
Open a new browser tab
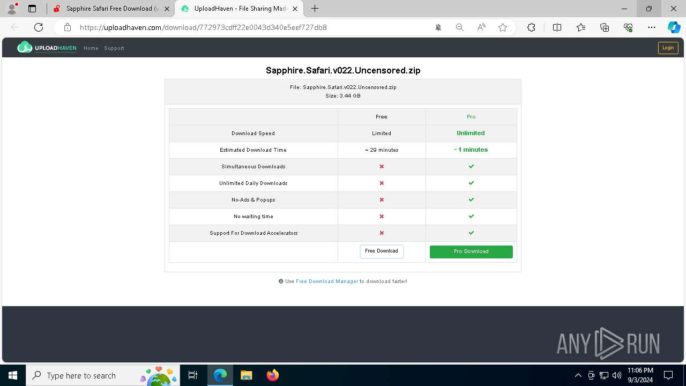315,9
